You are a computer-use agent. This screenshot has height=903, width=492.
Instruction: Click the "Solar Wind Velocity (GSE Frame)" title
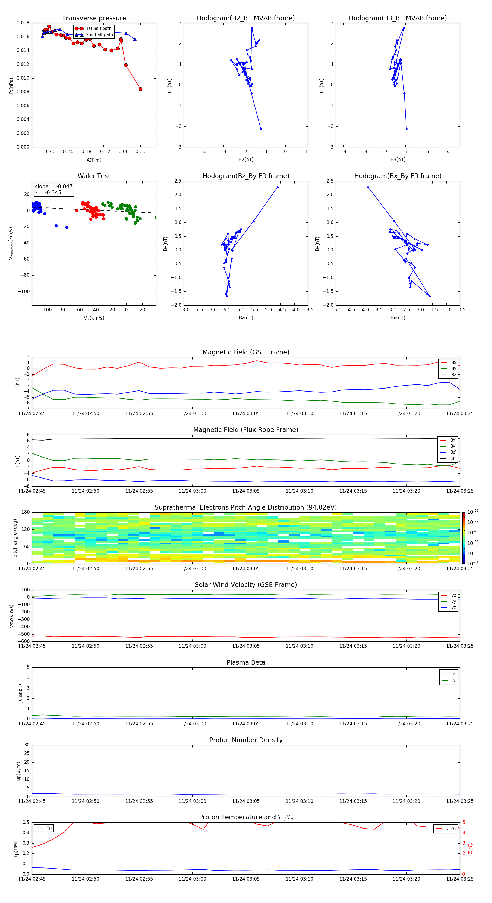pos(246,585)
